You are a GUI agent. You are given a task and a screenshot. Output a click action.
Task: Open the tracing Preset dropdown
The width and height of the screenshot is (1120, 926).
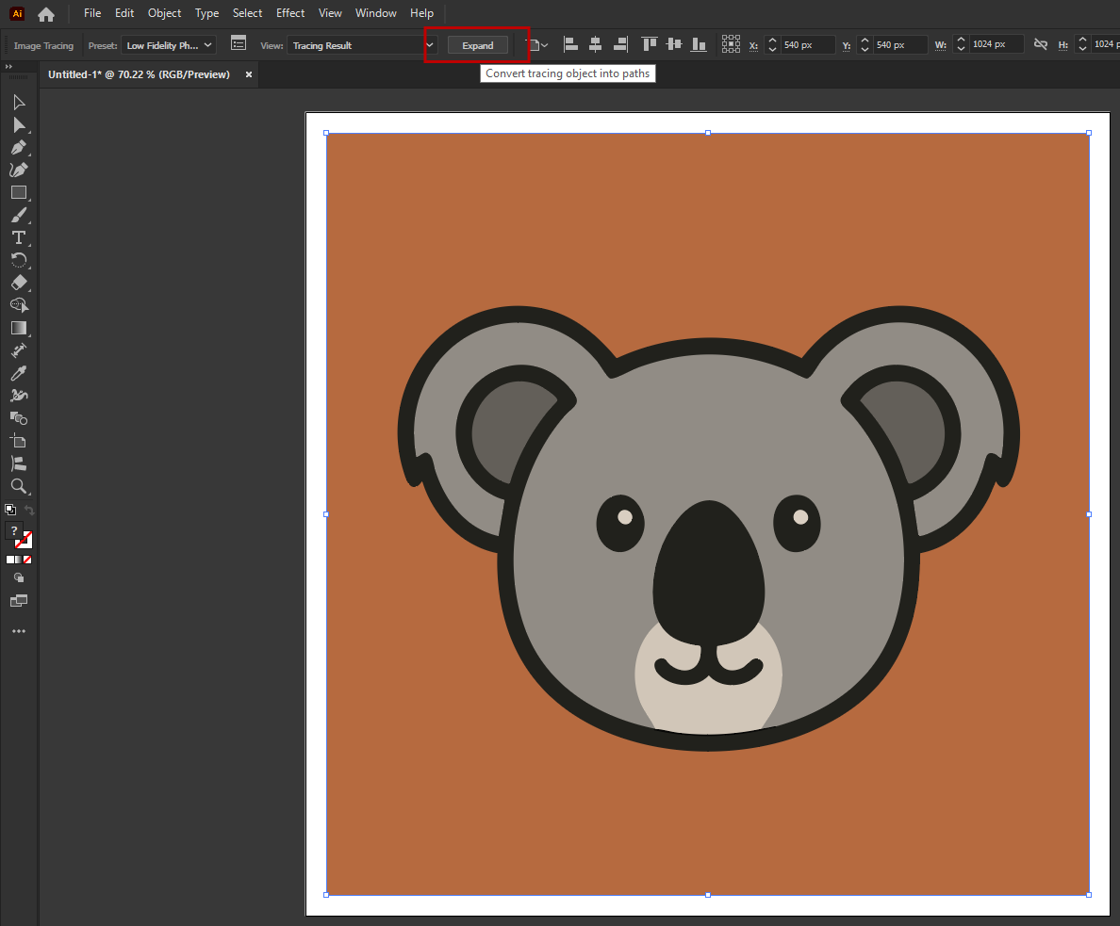[169, 45]
